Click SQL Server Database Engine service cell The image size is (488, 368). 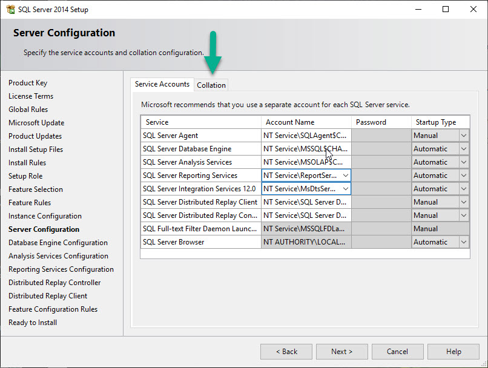(x=201, y=149)
